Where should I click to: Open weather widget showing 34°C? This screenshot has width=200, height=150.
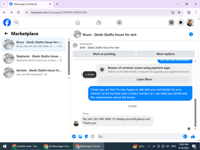[x=139, y=146]
